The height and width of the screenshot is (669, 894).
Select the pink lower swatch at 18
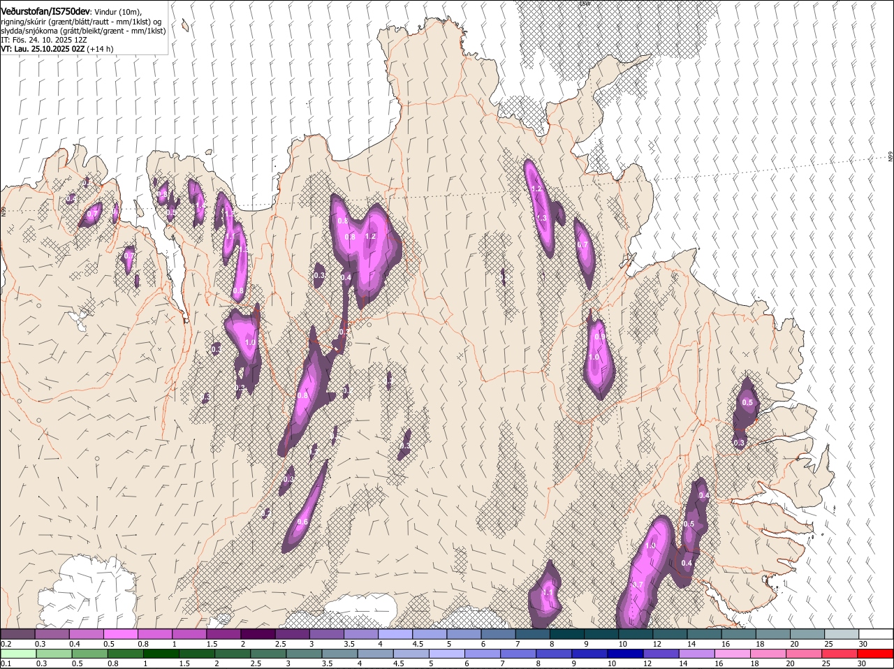(x=768, y=654)
